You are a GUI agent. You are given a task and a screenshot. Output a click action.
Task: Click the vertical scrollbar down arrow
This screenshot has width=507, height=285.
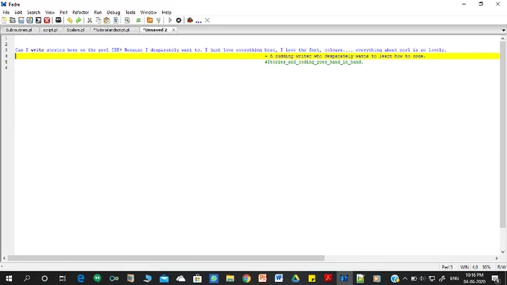[x=503, y=251]
